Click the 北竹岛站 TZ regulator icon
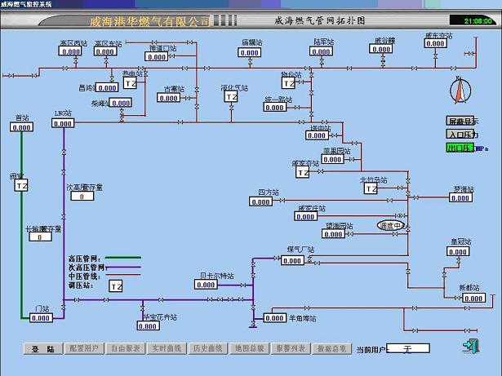The width and height of the screenshot is (502, 376). click(371, 188)
